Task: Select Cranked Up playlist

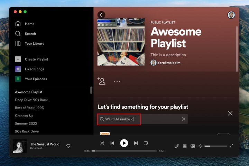Action: click(24, 116)
